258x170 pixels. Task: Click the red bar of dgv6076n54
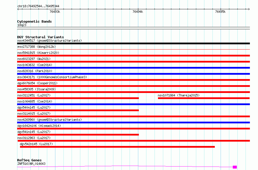tap(133, 86)
